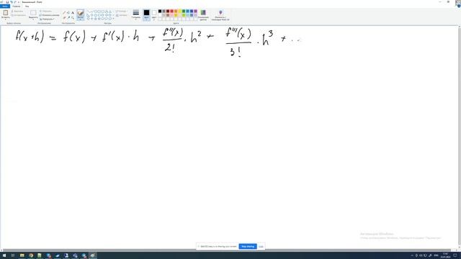Screen dimensions: 461x259
Task: Click the Select rectangle tool icon
Action: [x=33, y=13]
